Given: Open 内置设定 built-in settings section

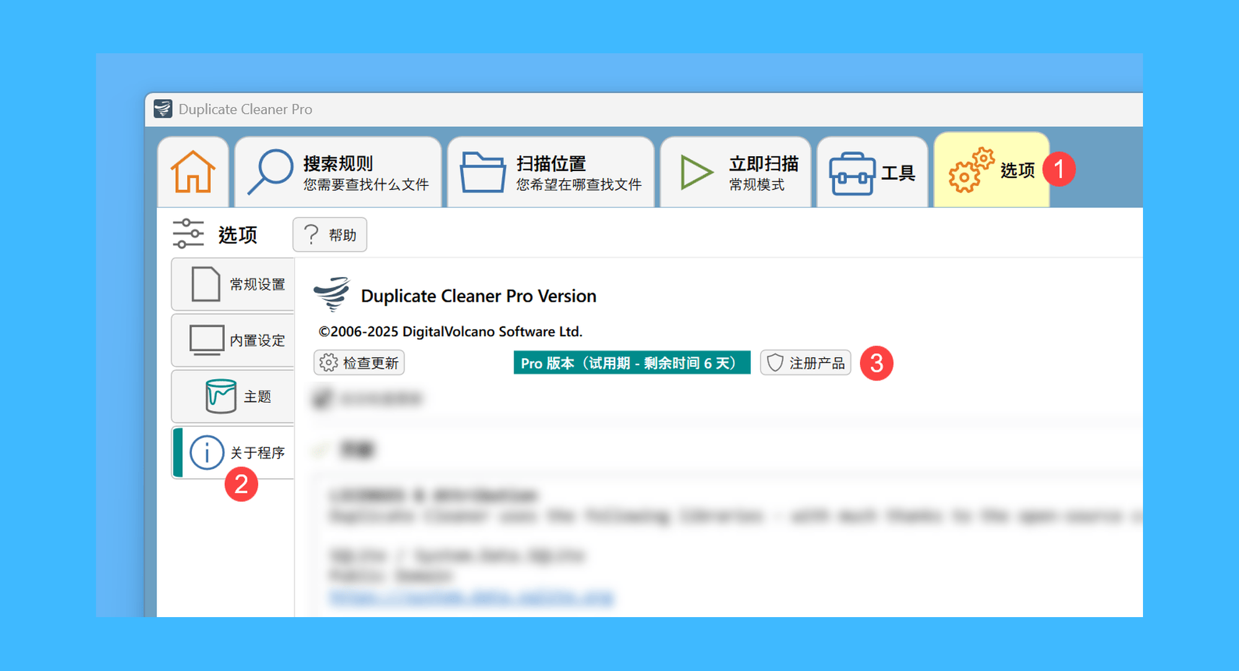Looking at the screenshot, I should [x=233, y=340].
